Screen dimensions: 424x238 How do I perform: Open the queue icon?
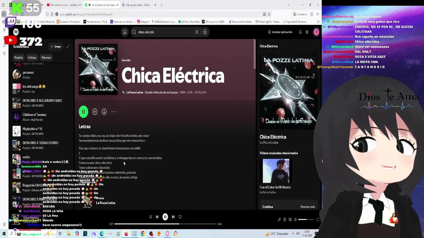click(x=285, y=219)
